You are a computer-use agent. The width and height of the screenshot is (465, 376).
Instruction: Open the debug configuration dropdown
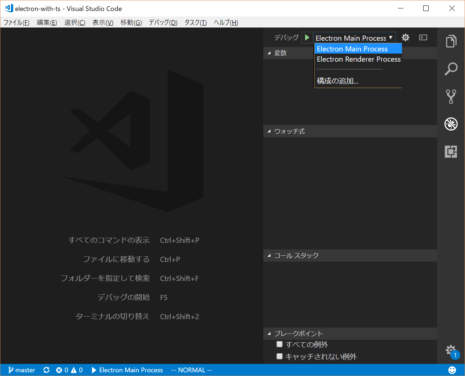(354, 38)
